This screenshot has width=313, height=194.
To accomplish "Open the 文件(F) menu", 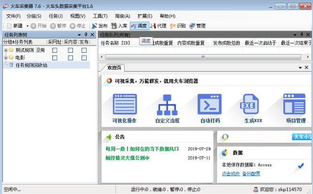I will click(x=13, y=16).
